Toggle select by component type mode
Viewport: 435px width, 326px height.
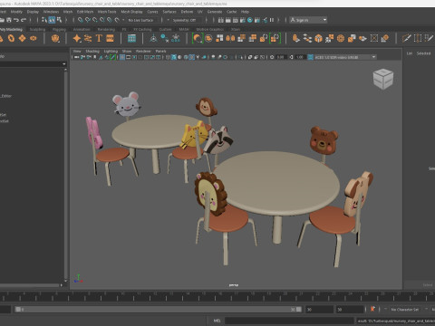[x=59, y=20]
